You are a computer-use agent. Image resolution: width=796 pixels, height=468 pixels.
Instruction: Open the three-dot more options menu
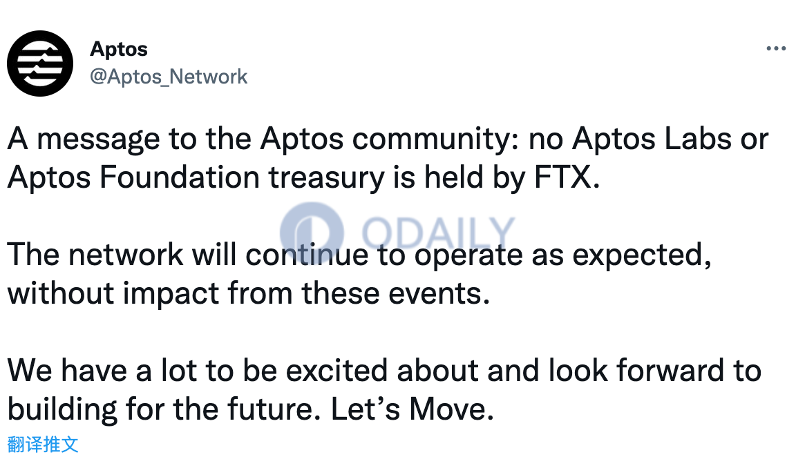pos(776,49)
